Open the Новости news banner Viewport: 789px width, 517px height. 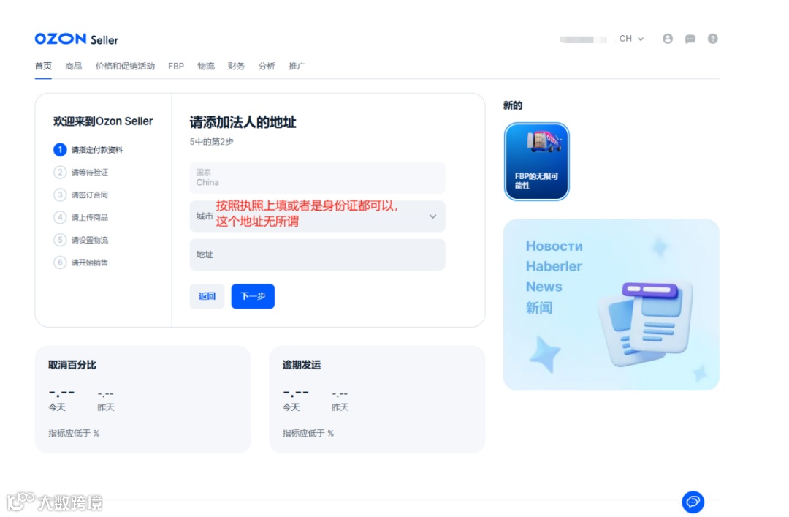pyautogui.click(x=611, y=304)
